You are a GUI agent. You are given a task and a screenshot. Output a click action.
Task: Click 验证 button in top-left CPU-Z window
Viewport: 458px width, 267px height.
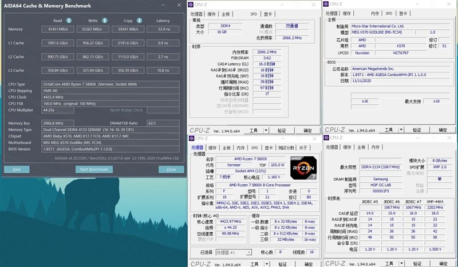pos(282,131)
